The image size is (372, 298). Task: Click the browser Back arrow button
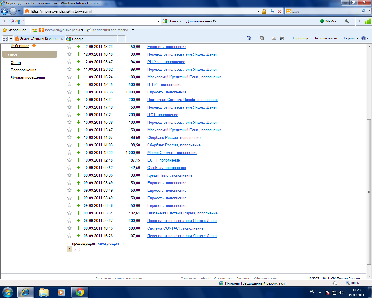(x=5, y=11)
